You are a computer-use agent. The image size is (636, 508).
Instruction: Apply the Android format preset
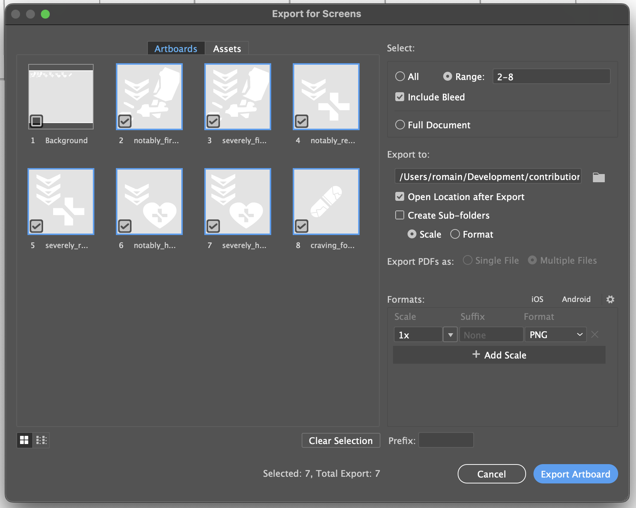pos(576,299)
